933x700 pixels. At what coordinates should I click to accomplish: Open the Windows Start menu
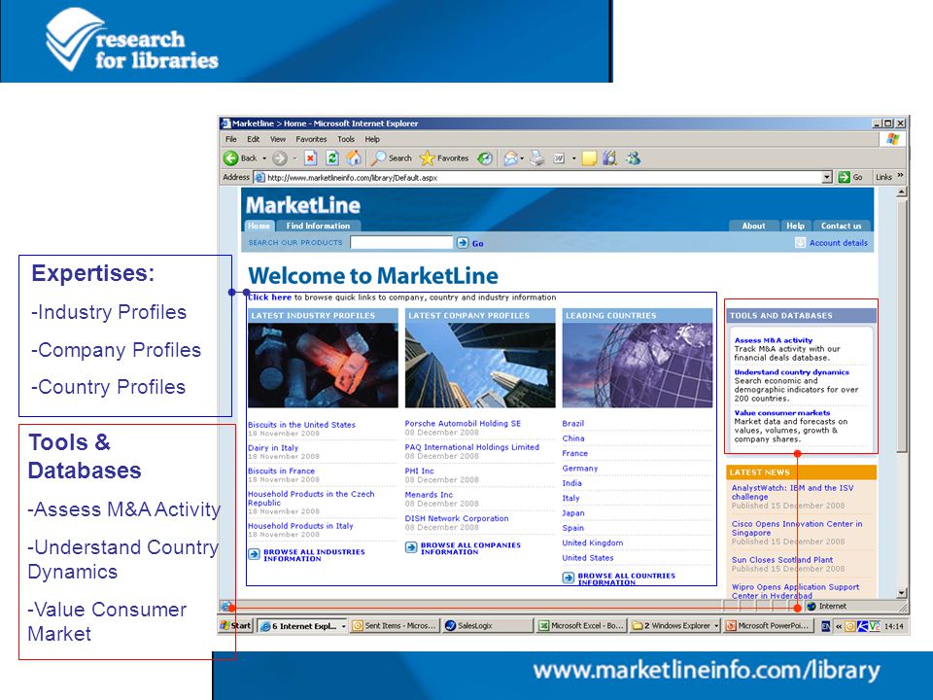tap(236, 625)
